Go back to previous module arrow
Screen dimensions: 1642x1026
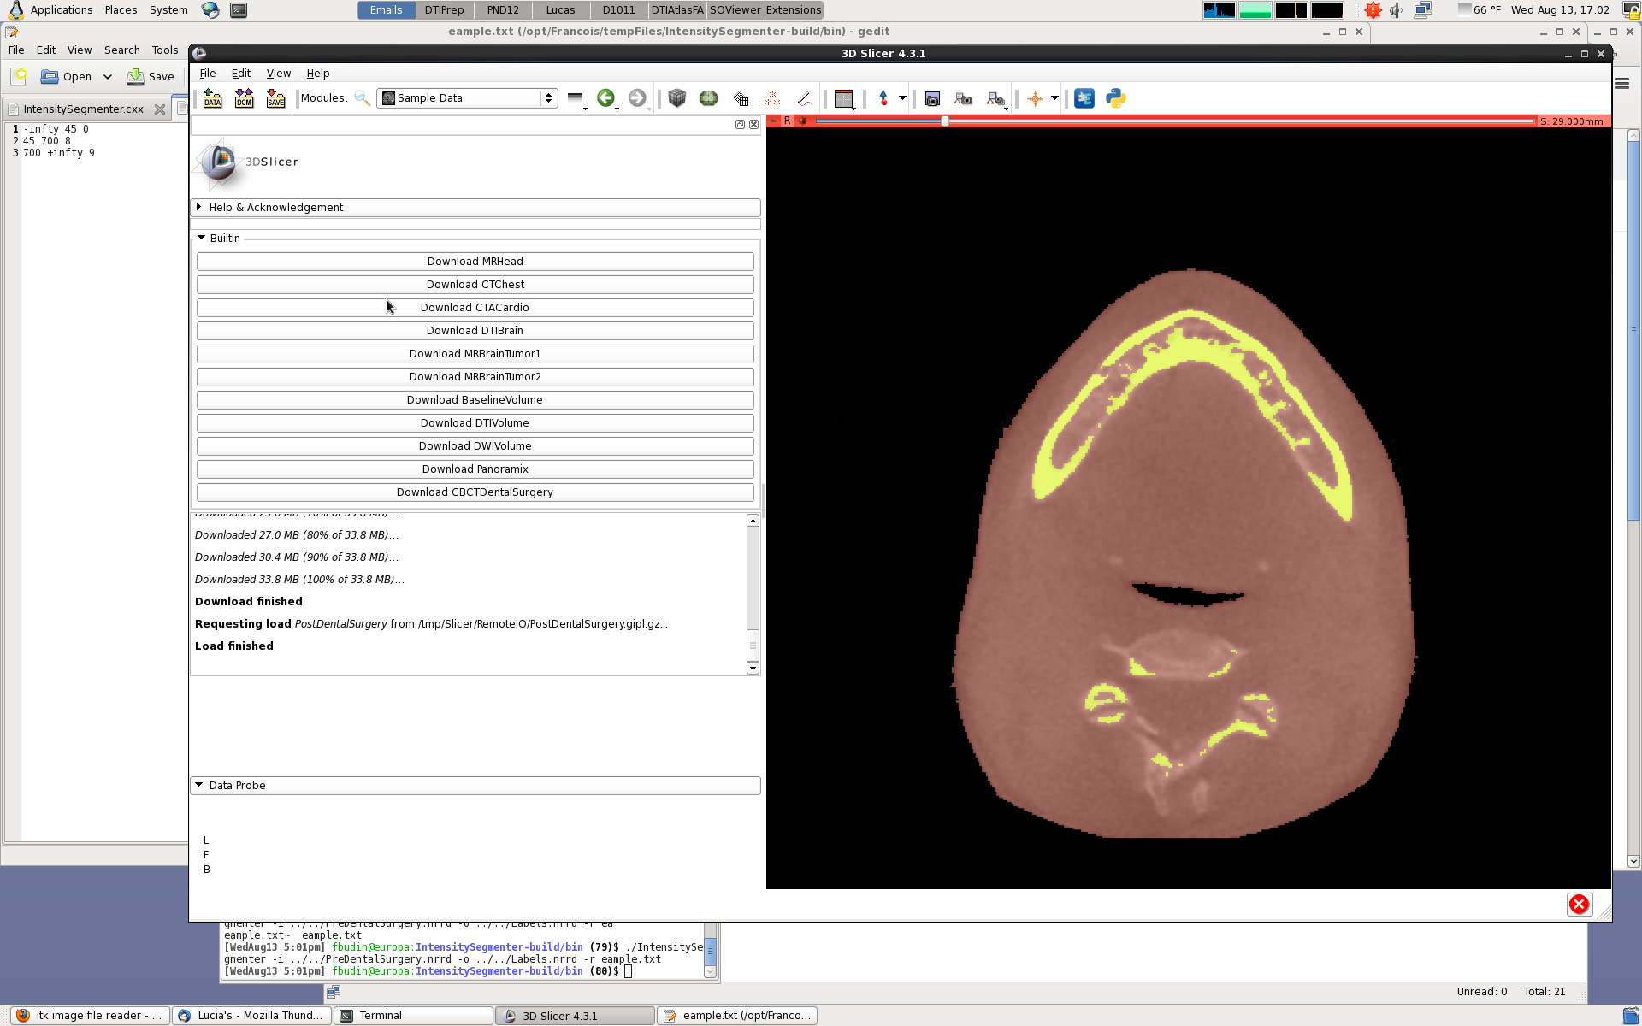click(x=605, y=98)
